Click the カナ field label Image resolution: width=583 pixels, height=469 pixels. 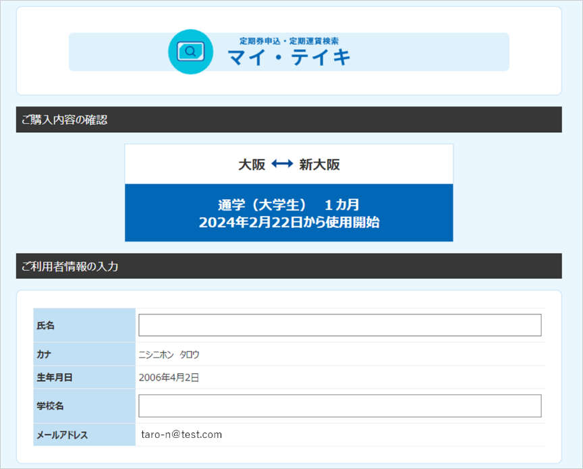(44, 354)
